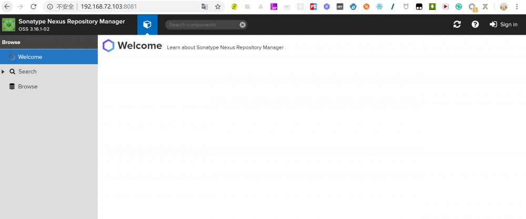Open the black Tampermonkey-style extension icon
The width and height of the screenshot is (526, 219).
click(x=419, y=6)
